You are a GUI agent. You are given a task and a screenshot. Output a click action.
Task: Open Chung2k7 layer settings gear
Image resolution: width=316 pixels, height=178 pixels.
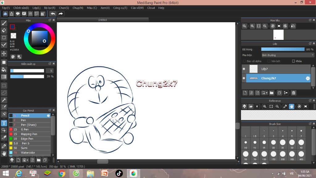pyautogui.click(x=308, y=78)
